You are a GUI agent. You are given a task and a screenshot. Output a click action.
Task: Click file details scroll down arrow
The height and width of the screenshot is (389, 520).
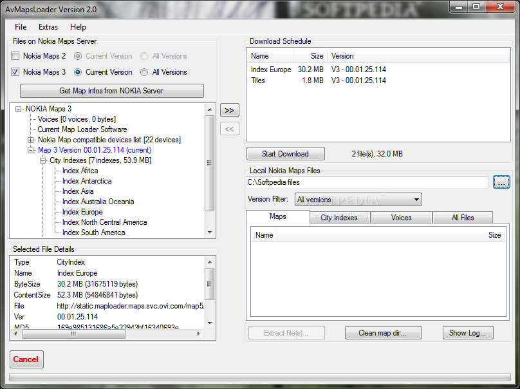click(210, 323)
